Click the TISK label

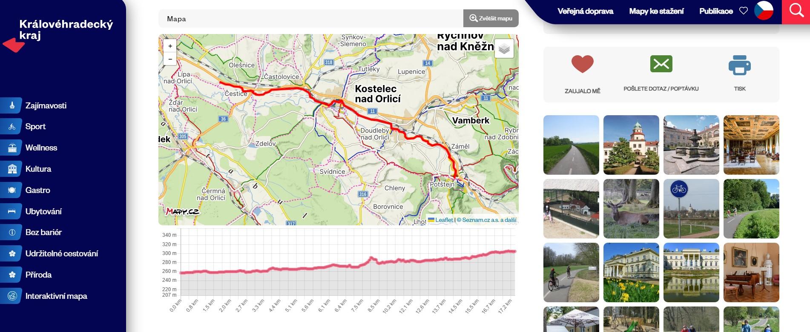click(x=740, y=89)
